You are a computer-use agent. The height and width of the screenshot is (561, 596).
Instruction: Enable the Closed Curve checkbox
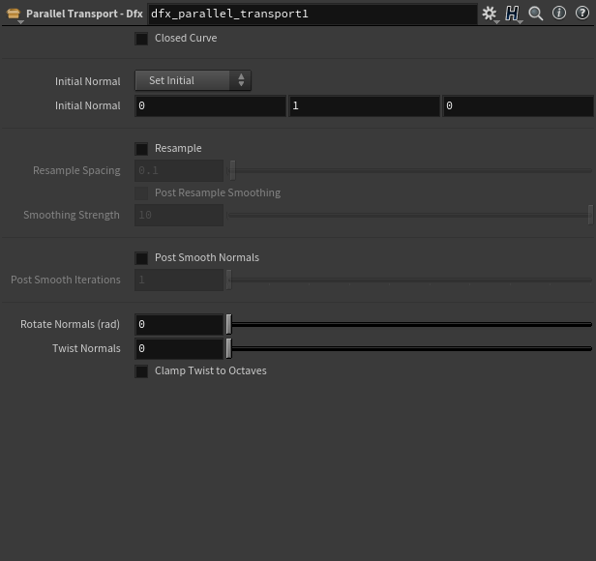coord(142,39)
